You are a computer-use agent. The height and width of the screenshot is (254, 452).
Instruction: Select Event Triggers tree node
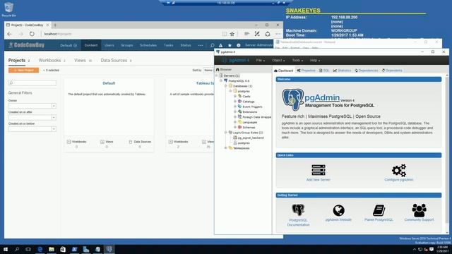[x=252, y=107]
